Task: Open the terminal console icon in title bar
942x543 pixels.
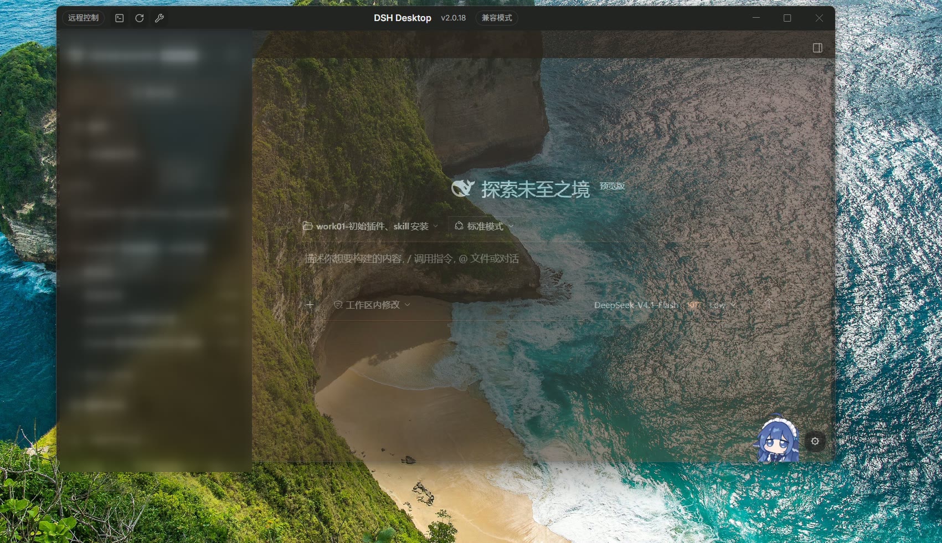Action: point(119,18)
